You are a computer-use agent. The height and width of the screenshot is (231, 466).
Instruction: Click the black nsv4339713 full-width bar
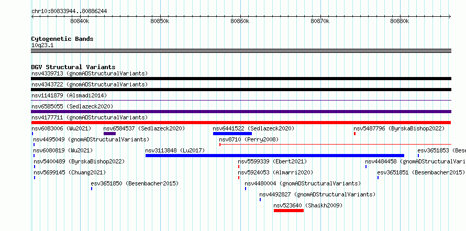(241, 79)
